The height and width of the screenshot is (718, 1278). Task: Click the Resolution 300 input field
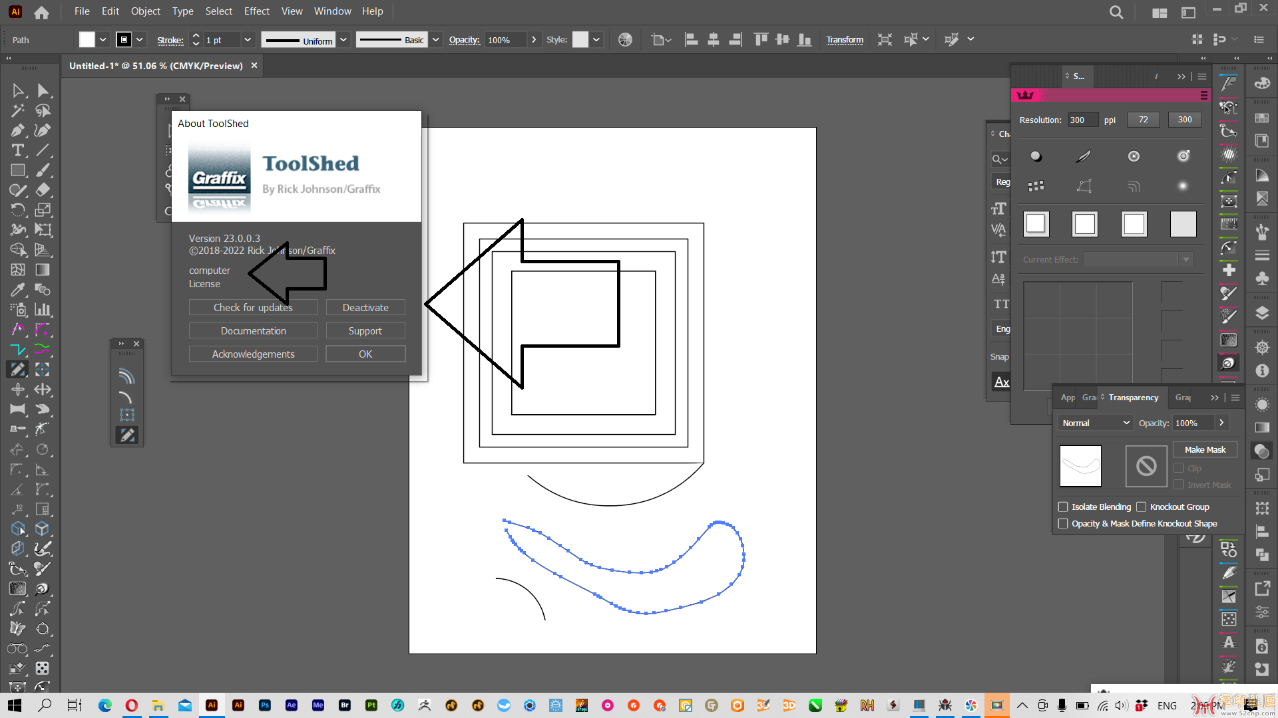[1084, 120]
